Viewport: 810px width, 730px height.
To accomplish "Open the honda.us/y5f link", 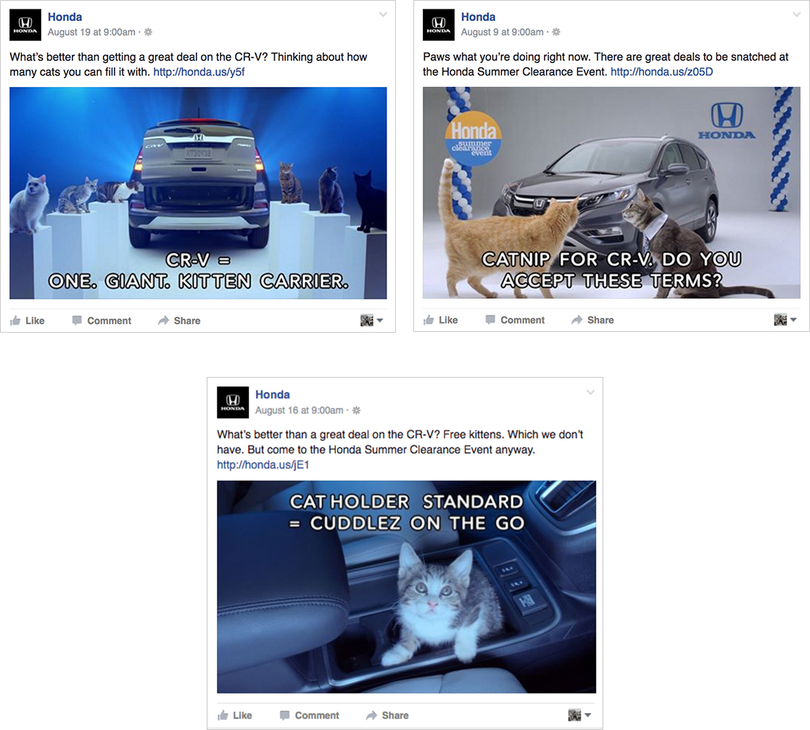I will coord(199,72).
